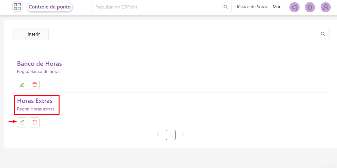Go to the previous page arrow
The height and width of the screenshot is (168, 337).
(x=158, y=135)
